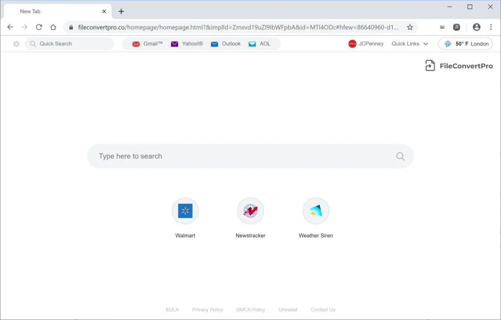Click the address bar URL

click(238, 27)
